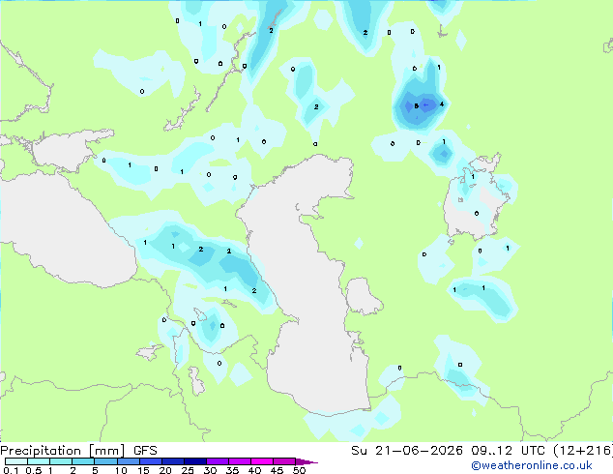Click the arrow tip ending the legend
The width and height of the screenshot is (613, 474).
306,461
